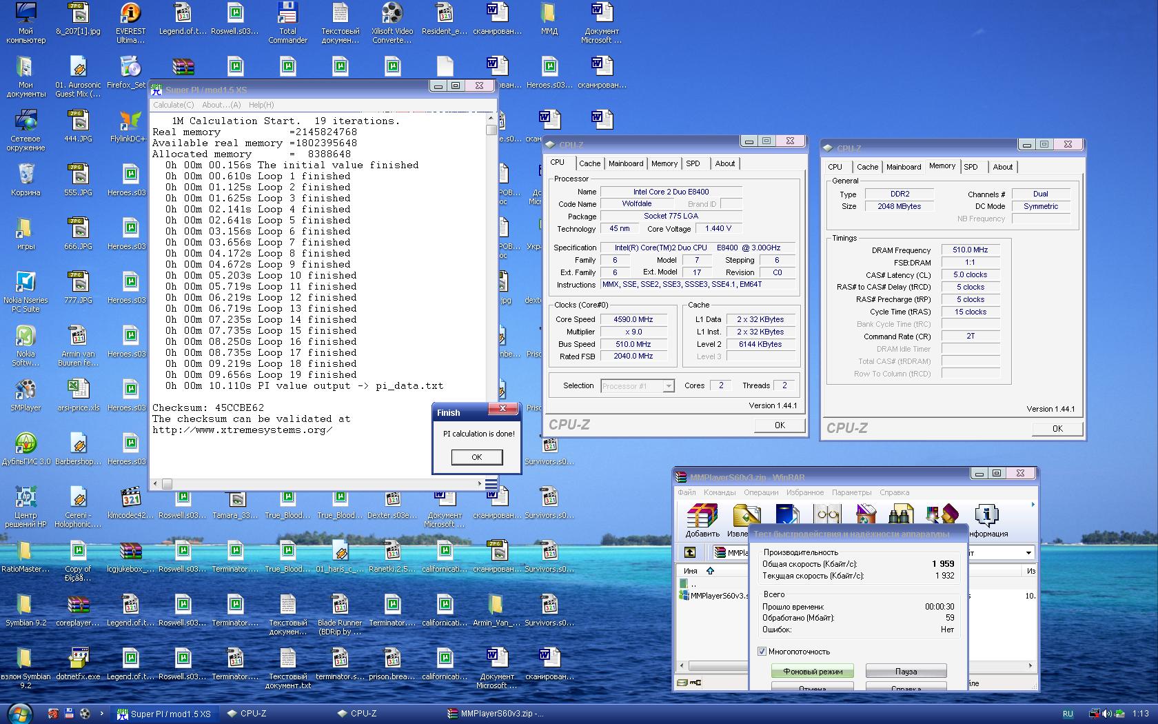
Task: Click volume icon in system tray
Action: click(1106, 714)
